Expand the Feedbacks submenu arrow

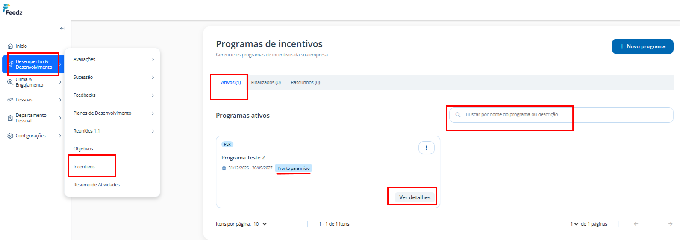153,95
